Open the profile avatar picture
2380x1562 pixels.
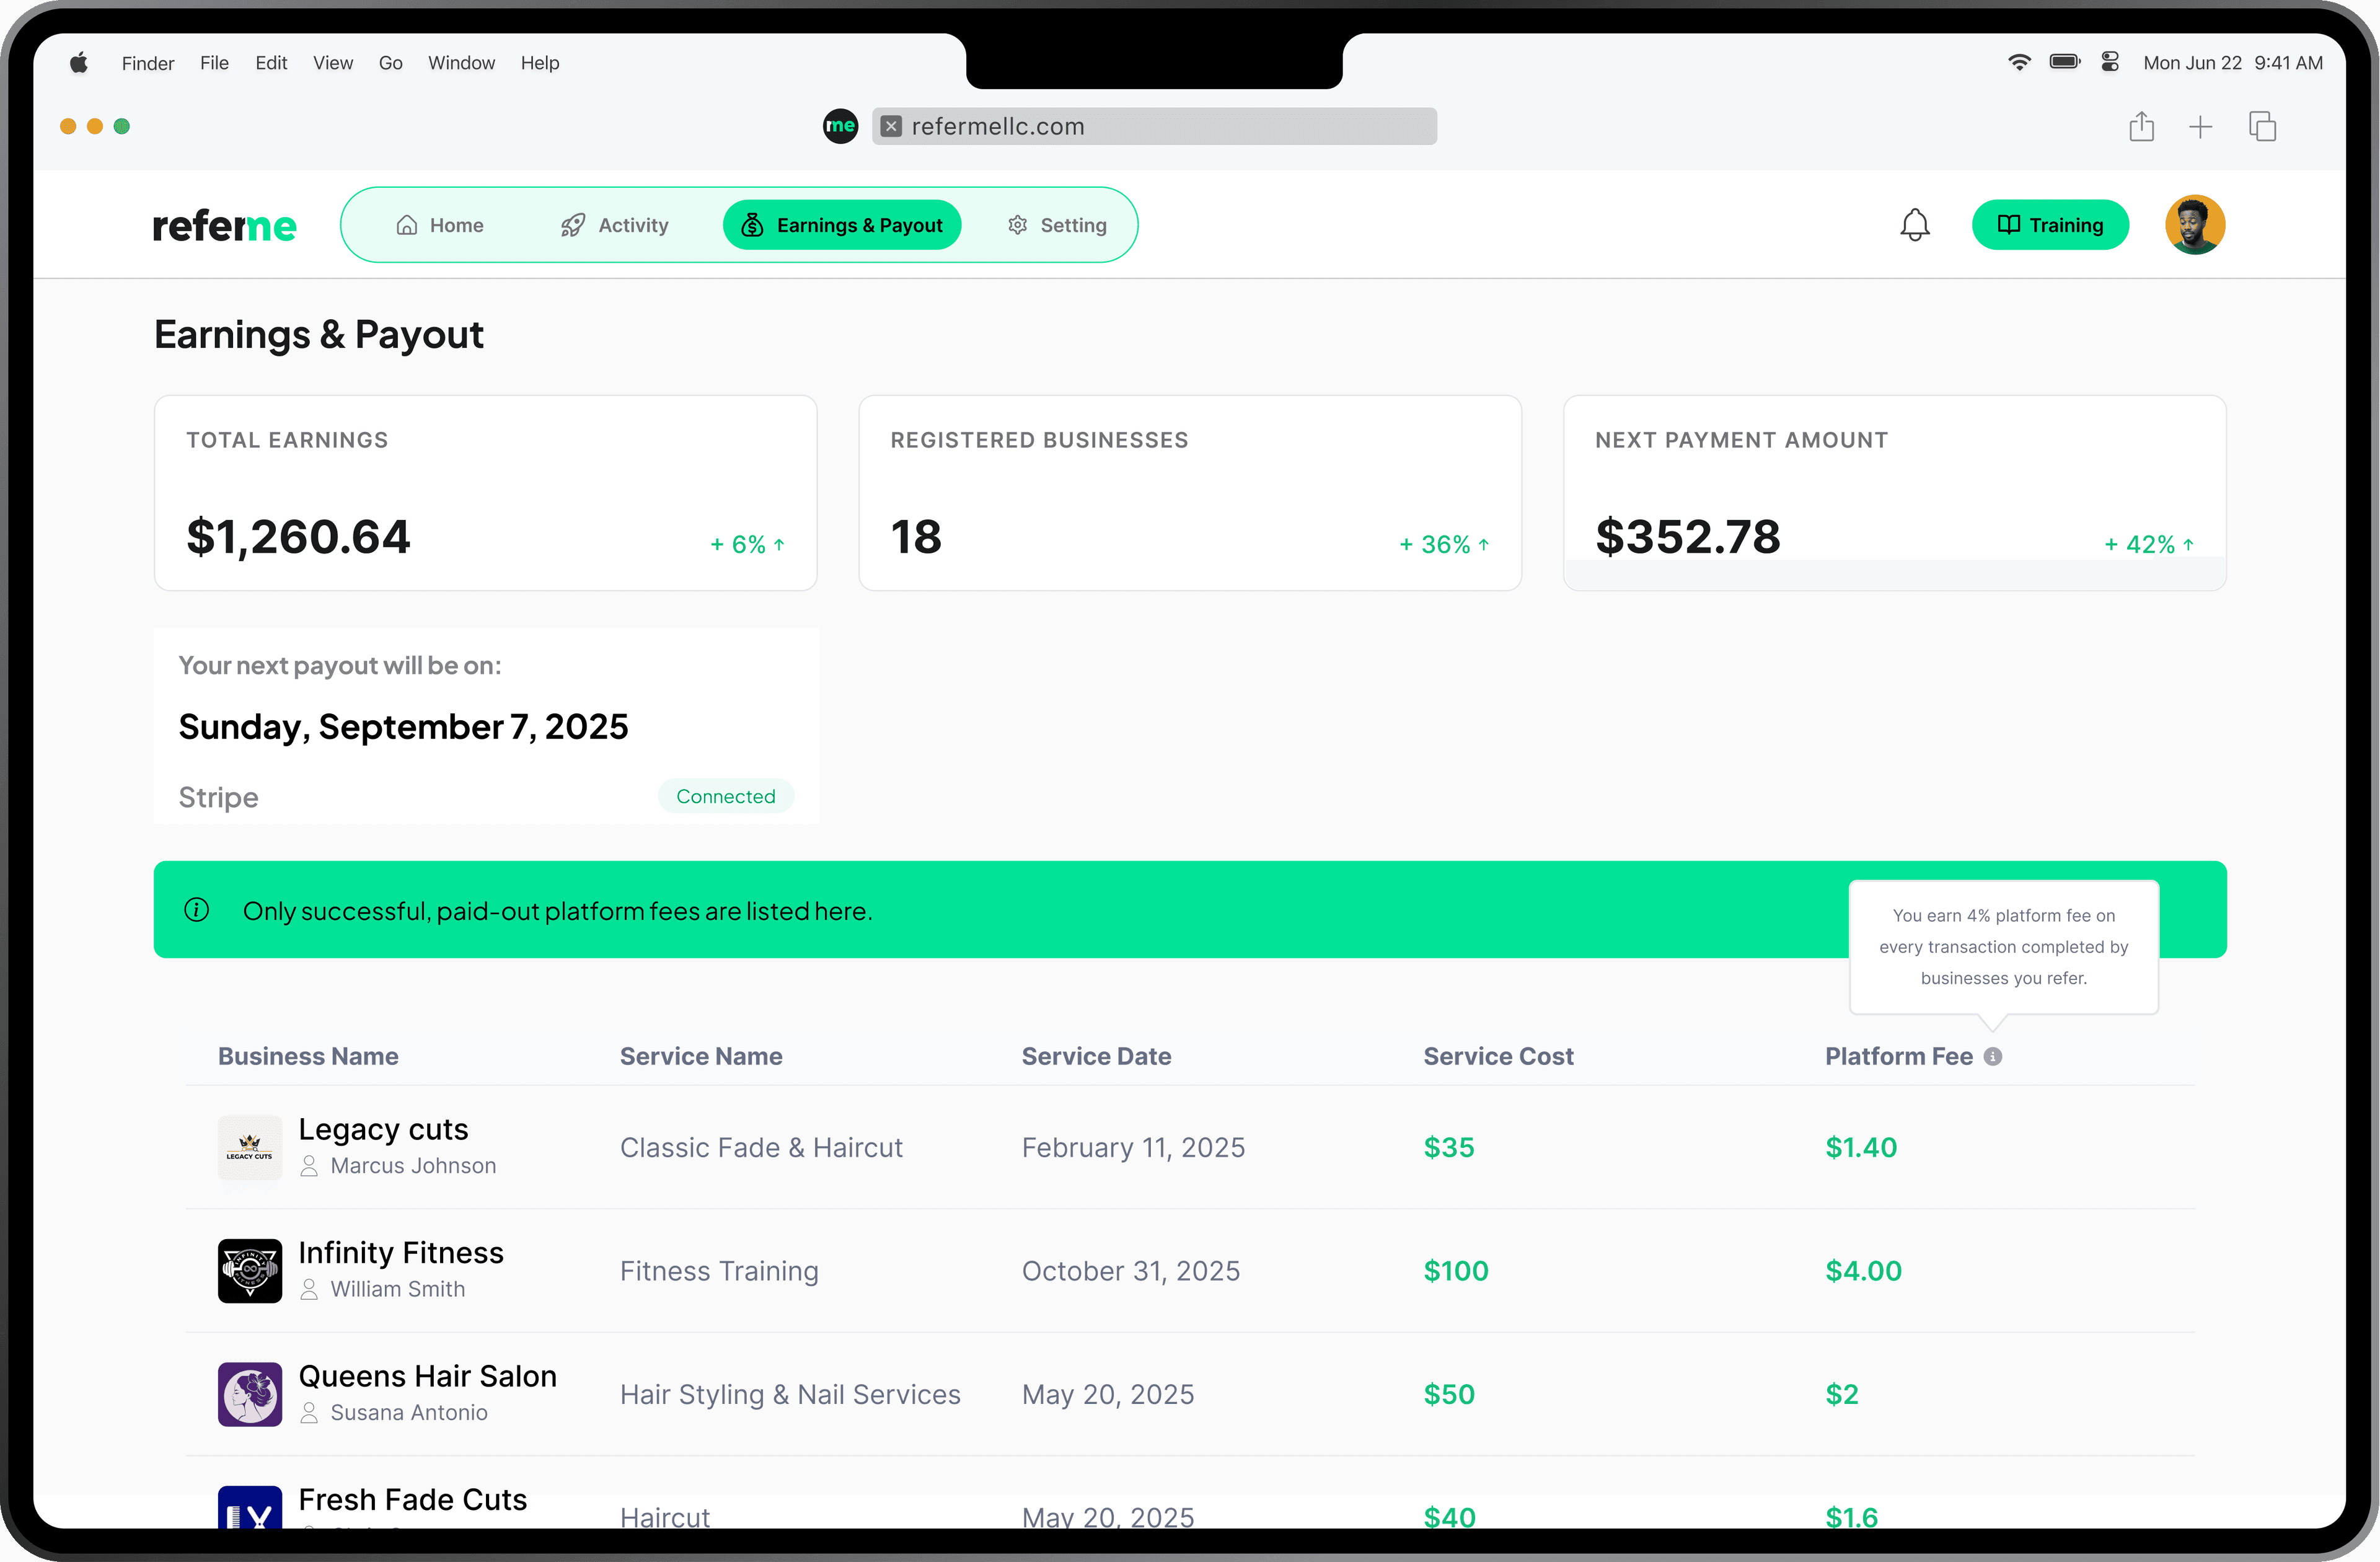click(2195, 224)
